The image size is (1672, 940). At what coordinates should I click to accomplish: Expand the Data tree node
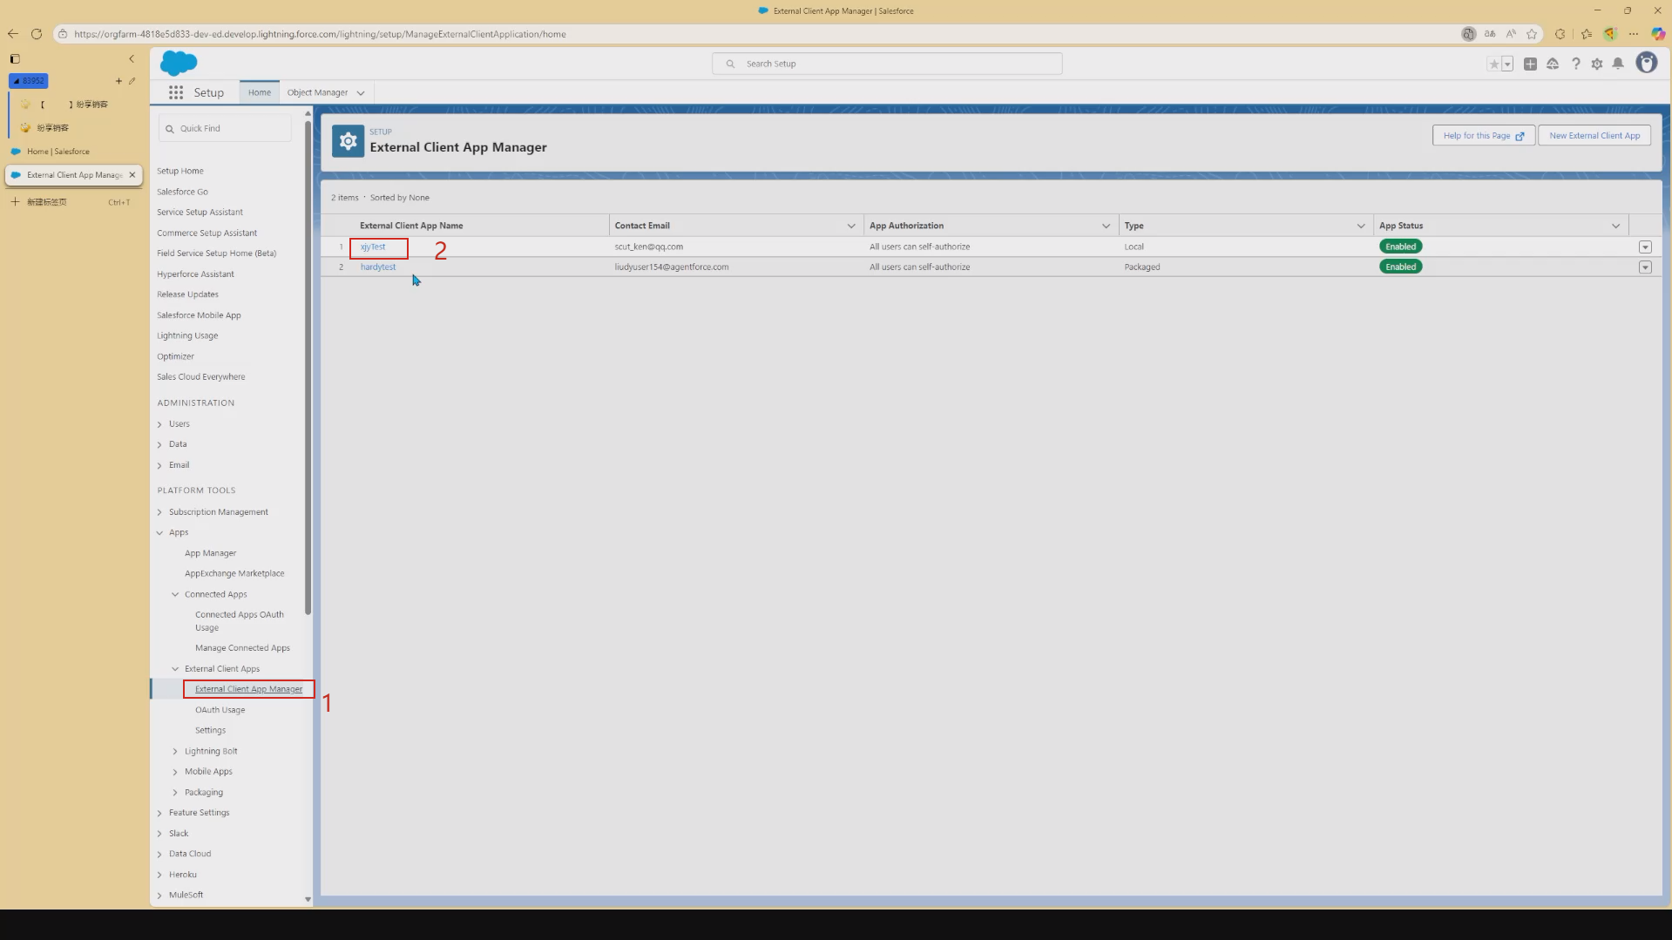(x=159, y=444)
